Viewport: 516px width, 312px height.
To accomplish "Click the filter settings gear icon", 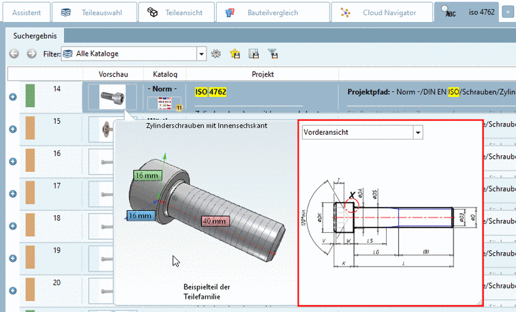I will 216,54.
